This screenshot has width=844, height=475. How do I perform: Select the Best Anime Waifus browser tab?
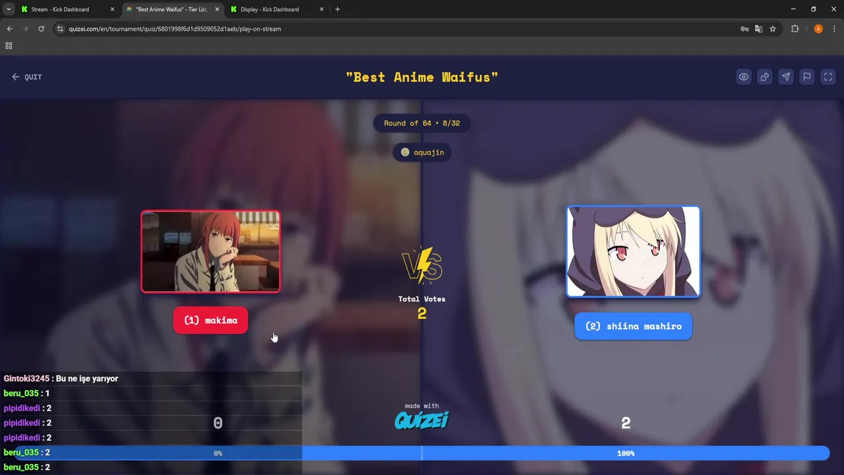171,9
